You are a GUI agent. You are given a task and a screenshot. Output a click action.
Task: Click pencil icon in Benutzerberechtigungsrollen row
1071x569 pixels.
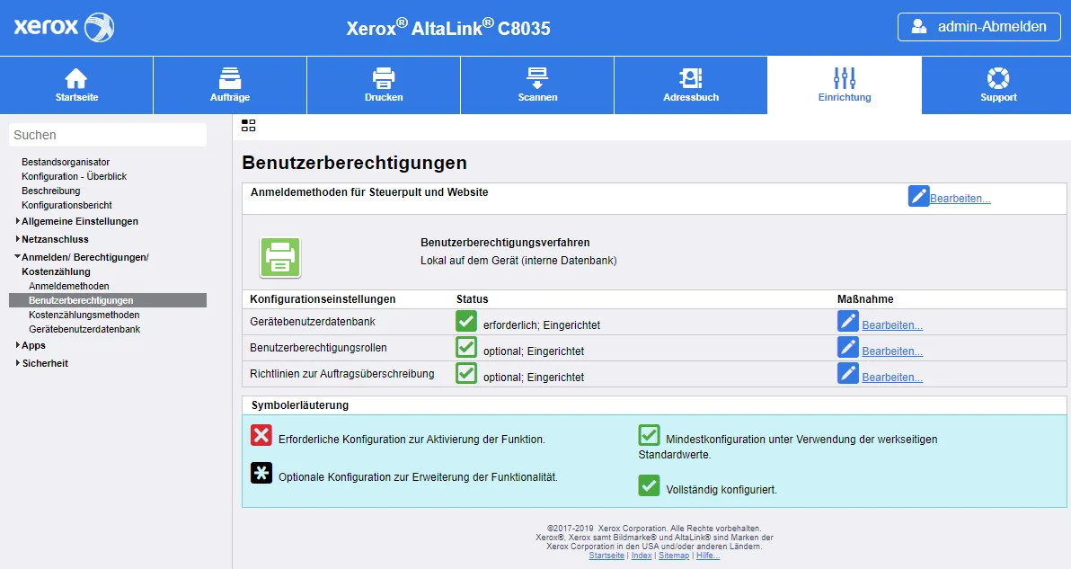[848, 348]
